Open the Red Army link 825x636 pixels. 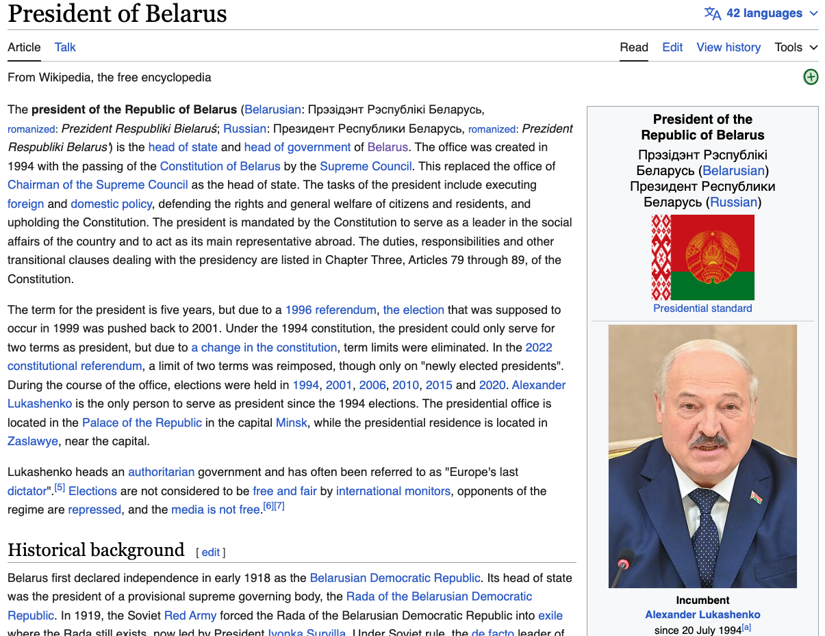pyautogui.click(x=190, y=615)
